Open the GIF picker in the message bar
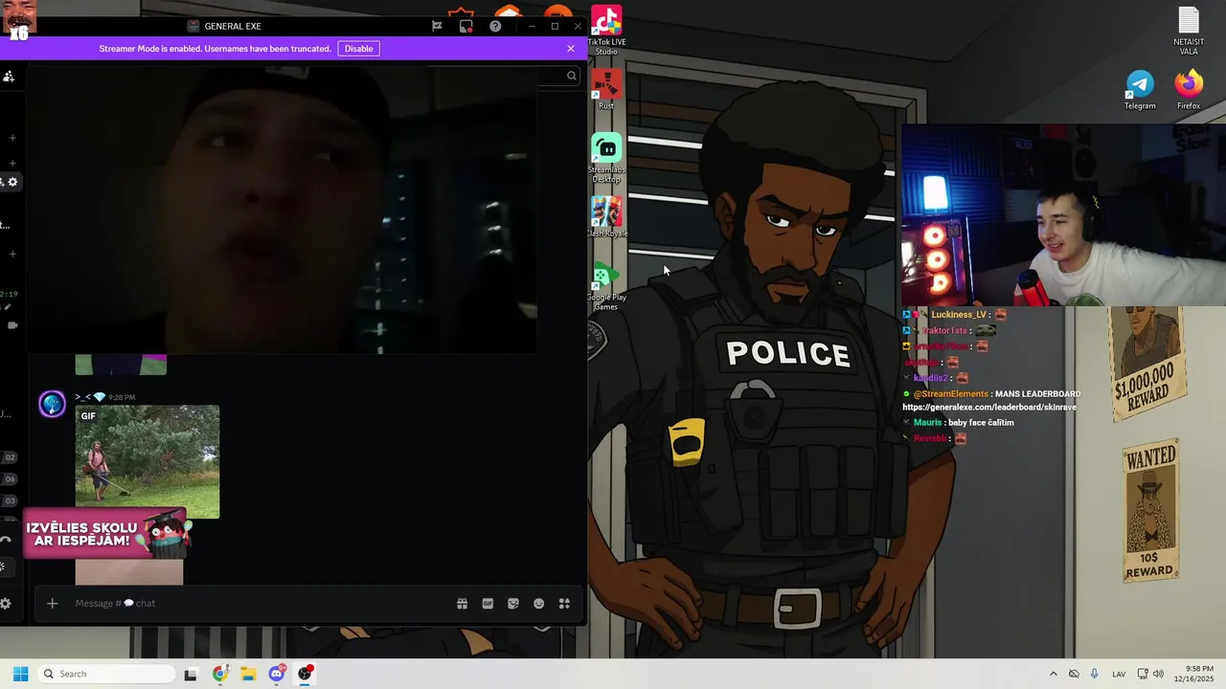This screenshot has width=1226, height=689. (x=488, y=603)
